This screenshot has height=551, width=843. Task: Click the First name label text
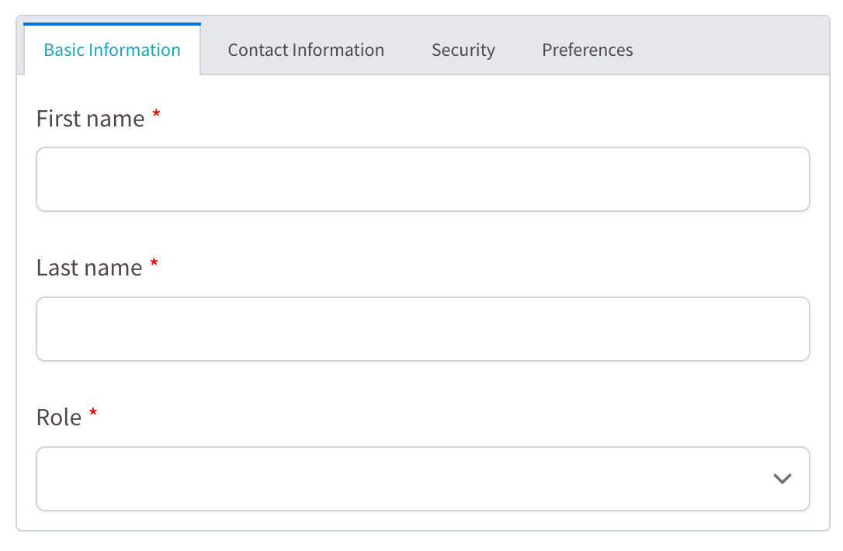pos(90,119)
